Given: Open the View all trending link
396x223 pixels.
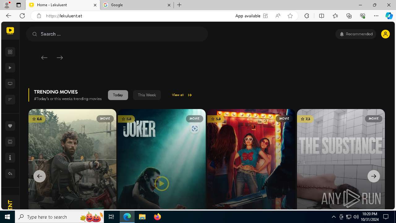Looking at the screenshot, I should 182,95.
